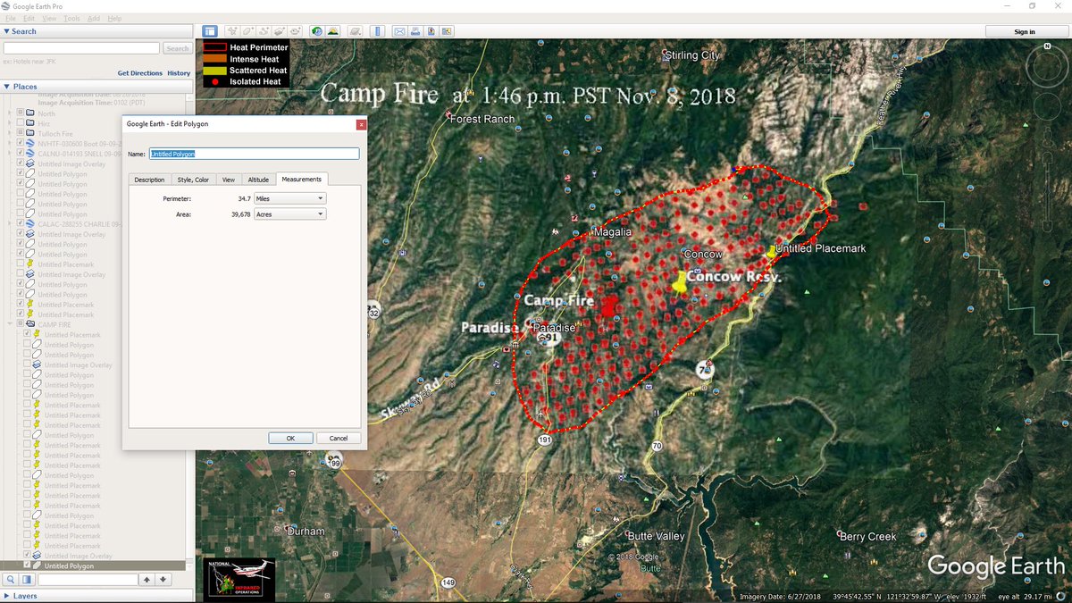Image resolution: width=1072 pixels, height=603 pixels.
Task: Open the Tools menu
Action: pos(71,18)
